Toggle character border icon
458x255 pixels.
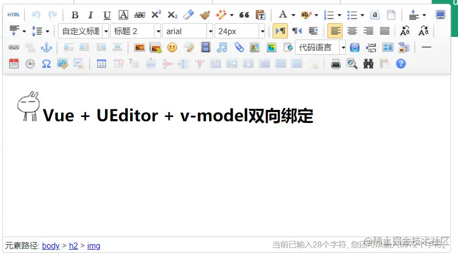pyautogui.click(x=123, y=15)
